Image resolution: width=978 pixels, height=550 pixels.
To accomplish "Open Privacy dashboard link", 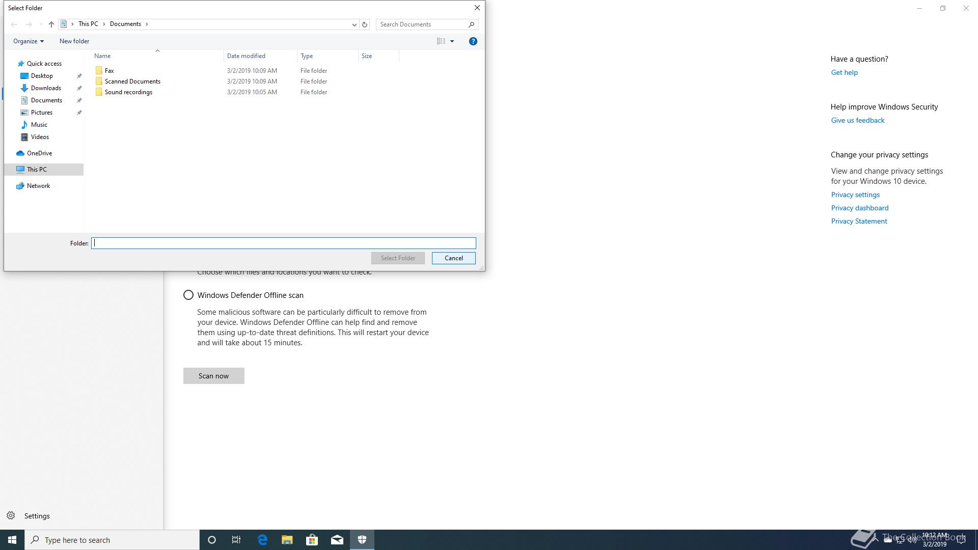I will 860,208.
